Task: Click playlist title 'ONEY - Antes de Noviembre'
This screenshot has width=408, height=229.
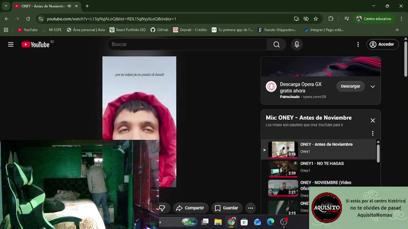Action: pos(326,144)
